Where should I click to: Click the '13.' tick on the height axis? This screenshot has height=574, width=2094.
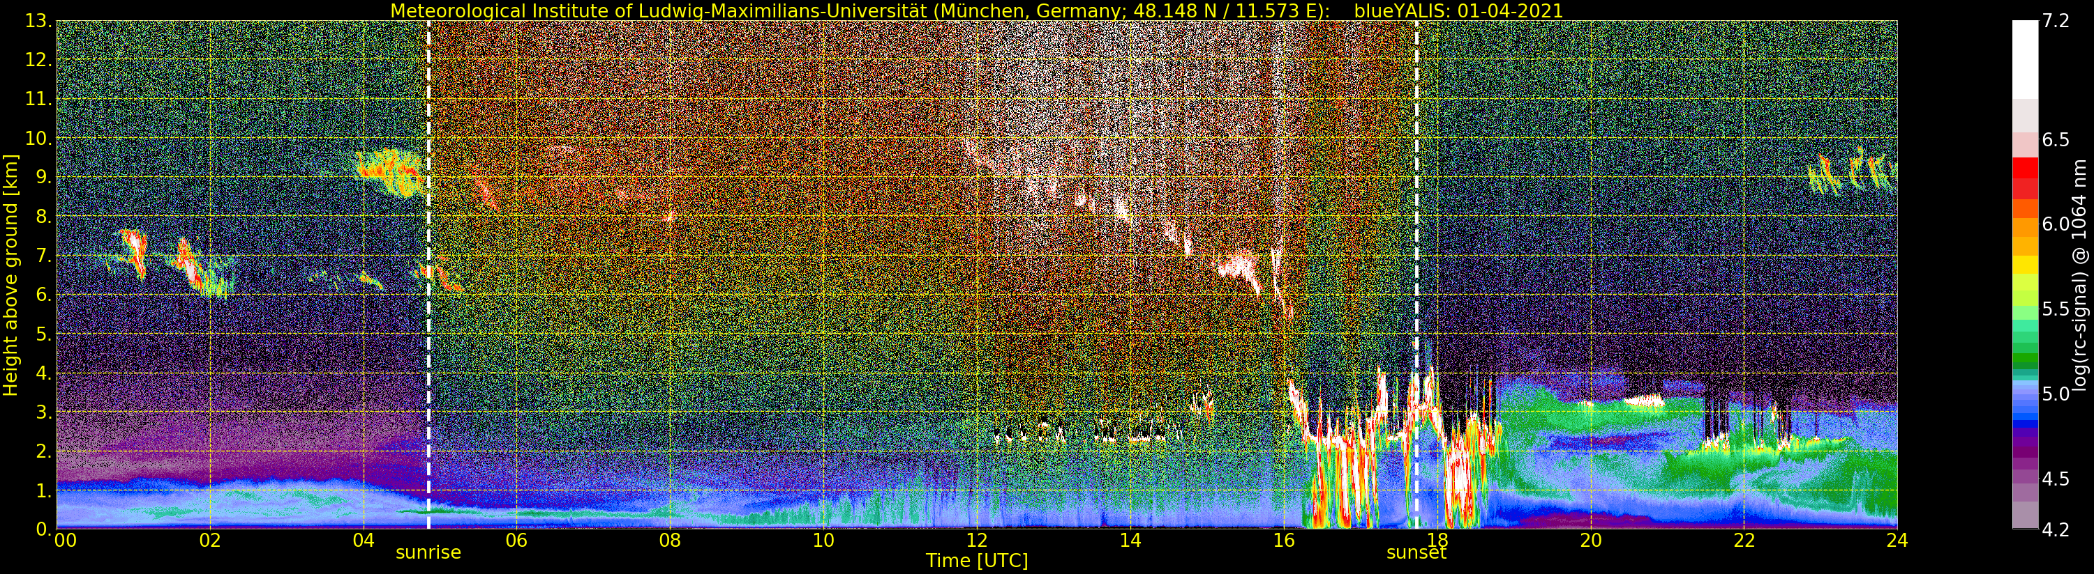click(39, 21)
